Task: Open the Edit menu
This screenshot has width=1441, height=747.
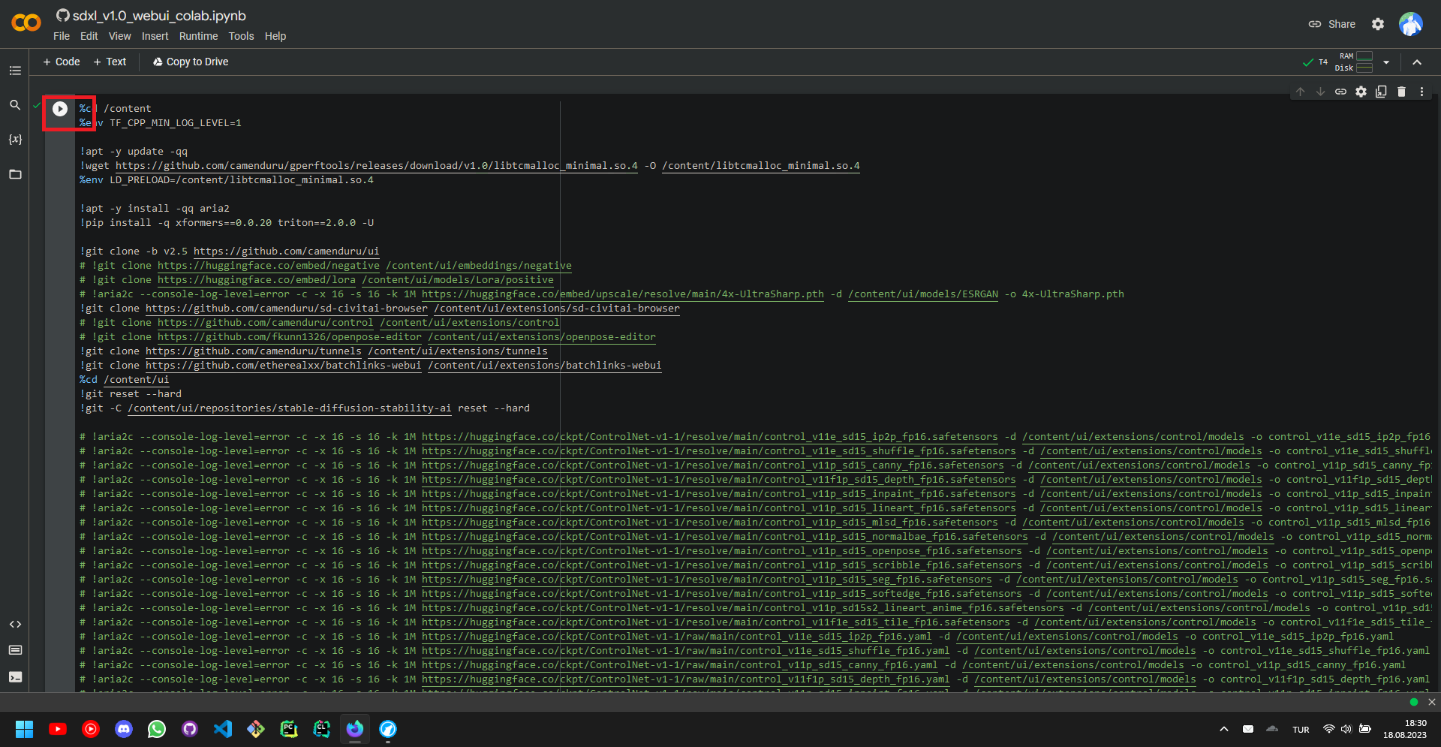Action: [x=89, y=36]
